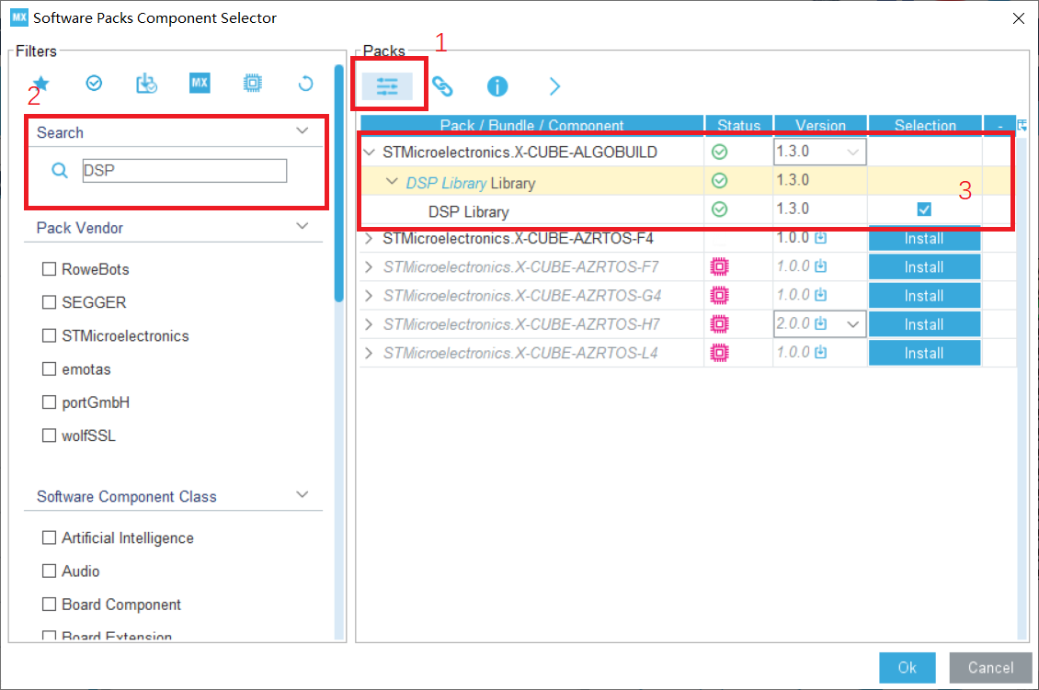
Task: Select the MX filter icon
Action: [200, 83]
